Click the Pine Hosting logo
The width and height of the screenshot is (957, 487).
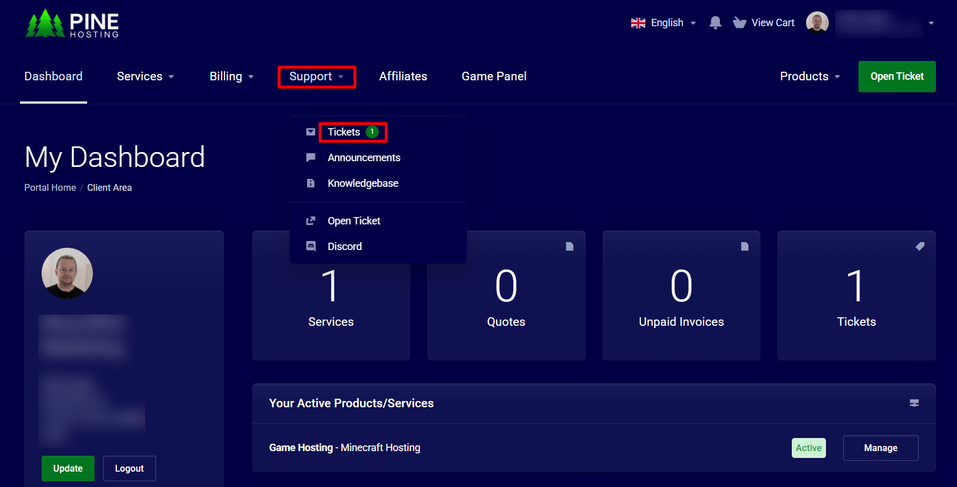coord(72,24)
